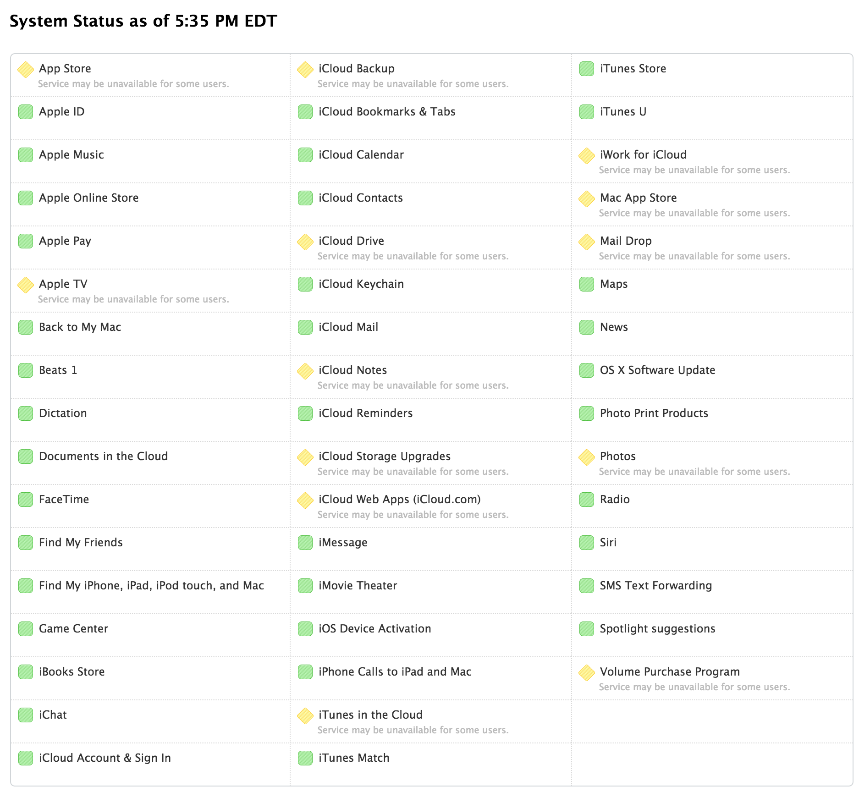Click the green icon beside Game Center

[26, 629]
